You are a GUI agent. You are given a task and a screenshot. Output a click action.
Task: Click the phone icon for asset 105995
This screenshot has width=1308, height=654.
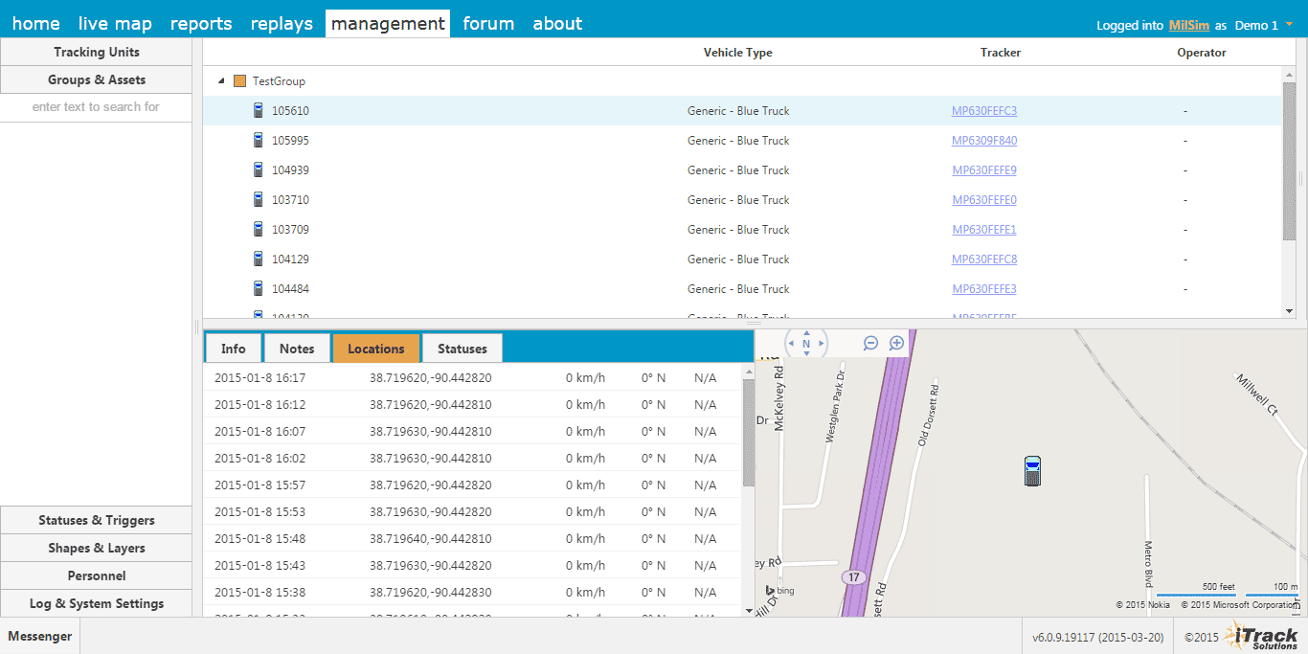[x=259, y=140]
